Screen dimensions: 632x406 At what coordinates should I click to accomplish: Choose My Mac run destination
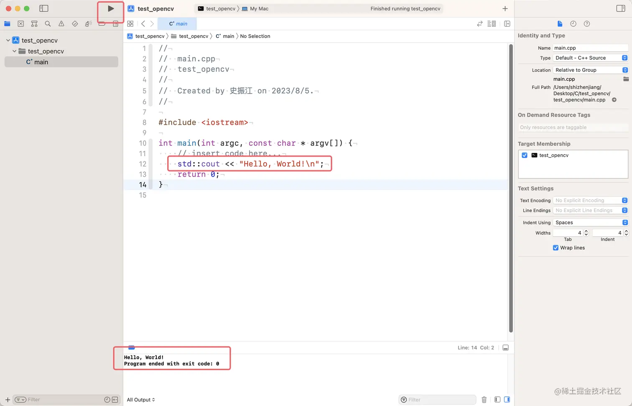(255, 9)
